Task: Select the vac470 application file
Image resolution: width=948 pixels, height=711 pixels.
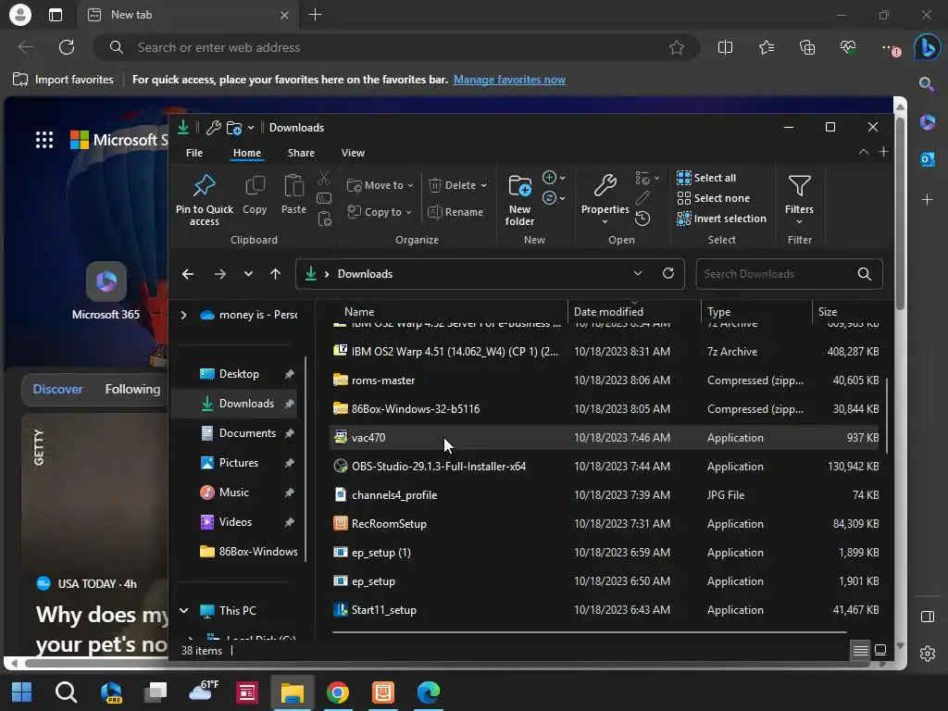Action: 605,438
